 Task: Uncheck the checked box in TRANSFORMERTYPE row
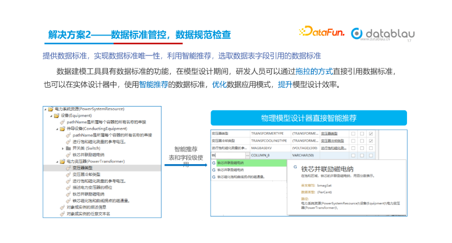click(371, 133)
